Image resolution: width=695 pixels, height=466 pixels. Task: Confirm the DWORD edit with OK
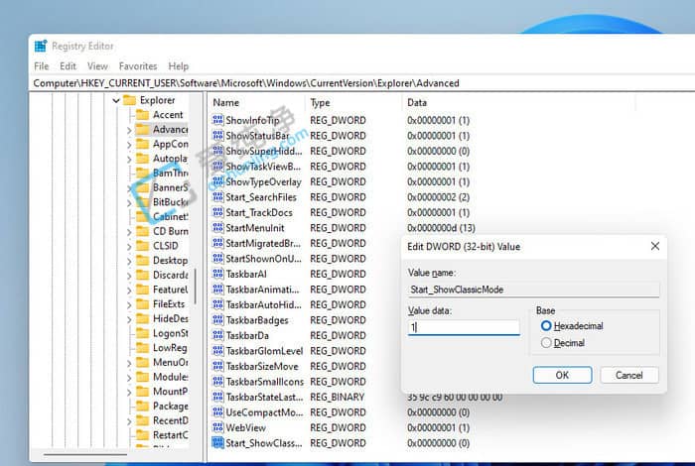tap(562, 375)
